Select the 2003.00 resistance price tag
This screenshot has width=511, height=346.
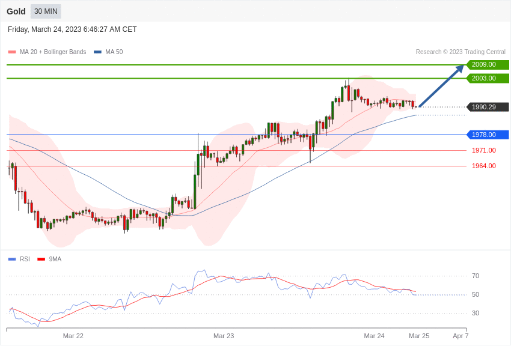pyautogui.click(x=488, y=78)
